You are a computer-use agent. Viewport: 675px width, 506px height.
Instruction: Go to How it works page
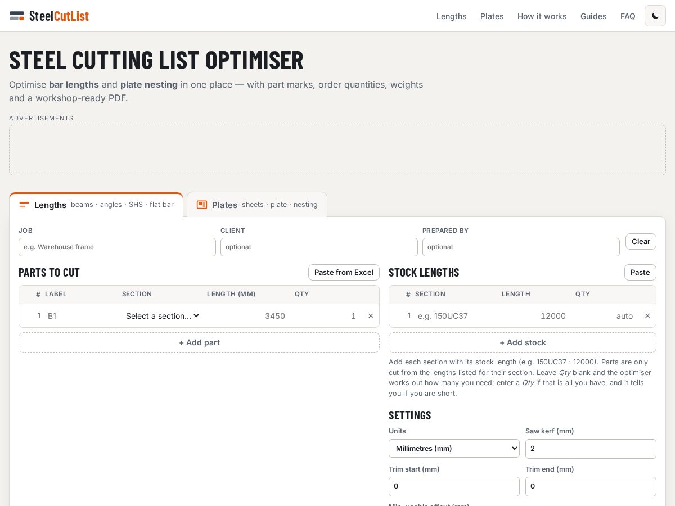pos(542,16)
